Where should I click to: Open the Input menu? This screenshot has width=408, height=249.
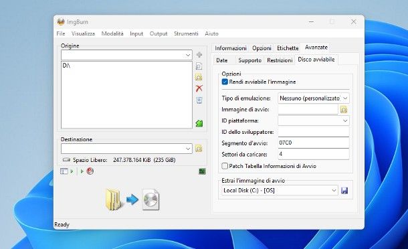136,33
